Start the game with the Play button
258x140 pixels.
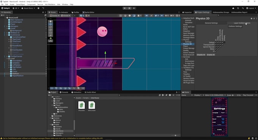click(x=125, y=8)
